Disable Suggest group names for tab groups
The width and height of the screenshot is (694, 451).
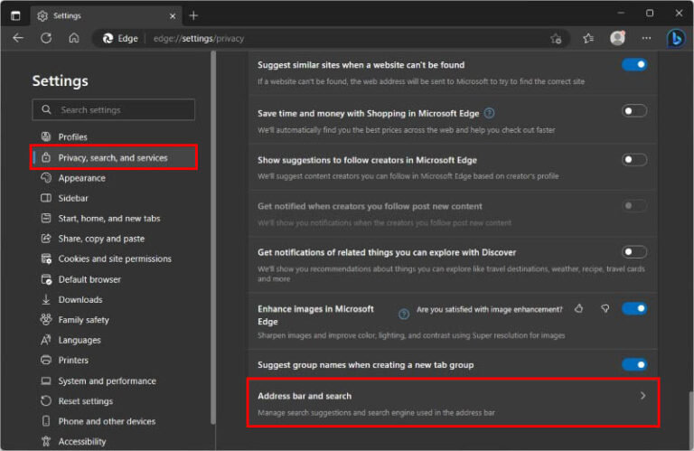(x=634, y=365)
